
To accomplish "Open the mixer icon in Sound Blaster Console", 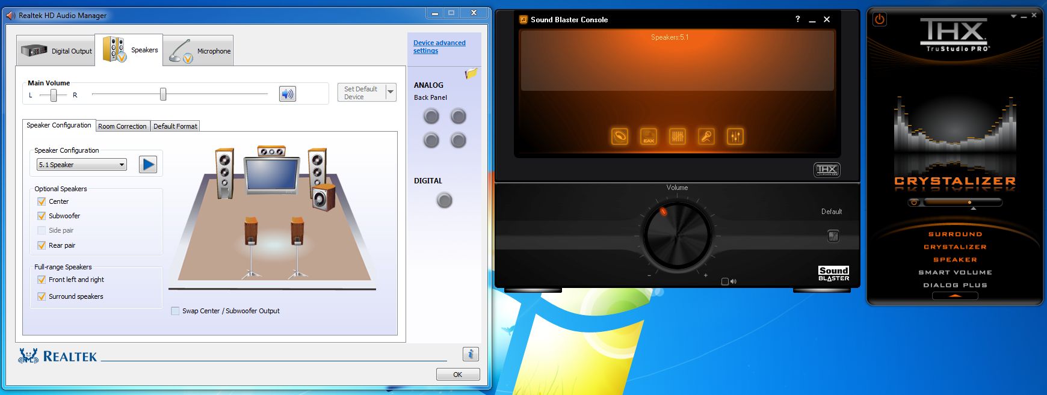I will coord(735,136).
